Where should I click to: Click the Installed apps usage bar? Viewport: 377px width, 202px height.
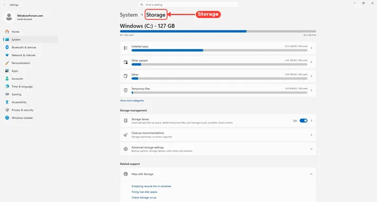point(219,50)
